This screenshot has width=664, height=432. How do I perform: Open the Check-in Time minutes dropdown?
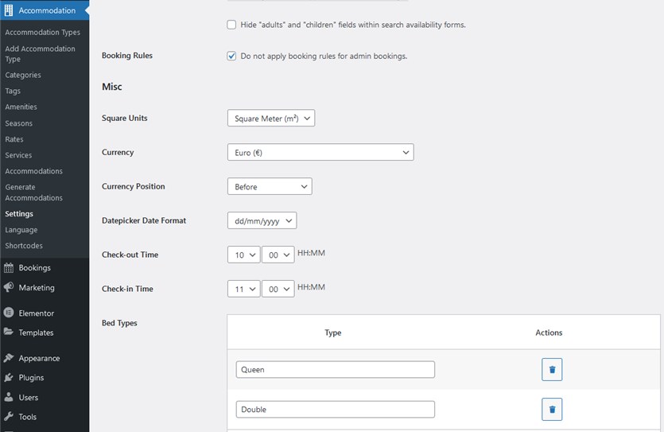[x=278, y=289]
